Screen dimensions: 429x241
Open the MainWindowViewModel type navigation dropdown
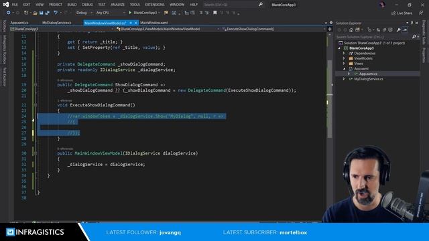pos(168,29)
